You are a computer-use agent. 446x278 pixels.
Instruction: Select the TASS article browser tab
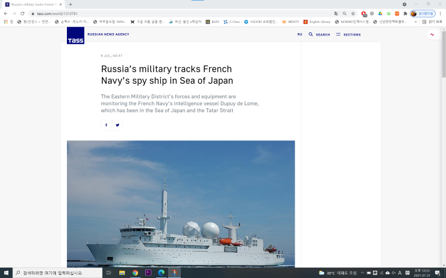[x=33, y=4]
